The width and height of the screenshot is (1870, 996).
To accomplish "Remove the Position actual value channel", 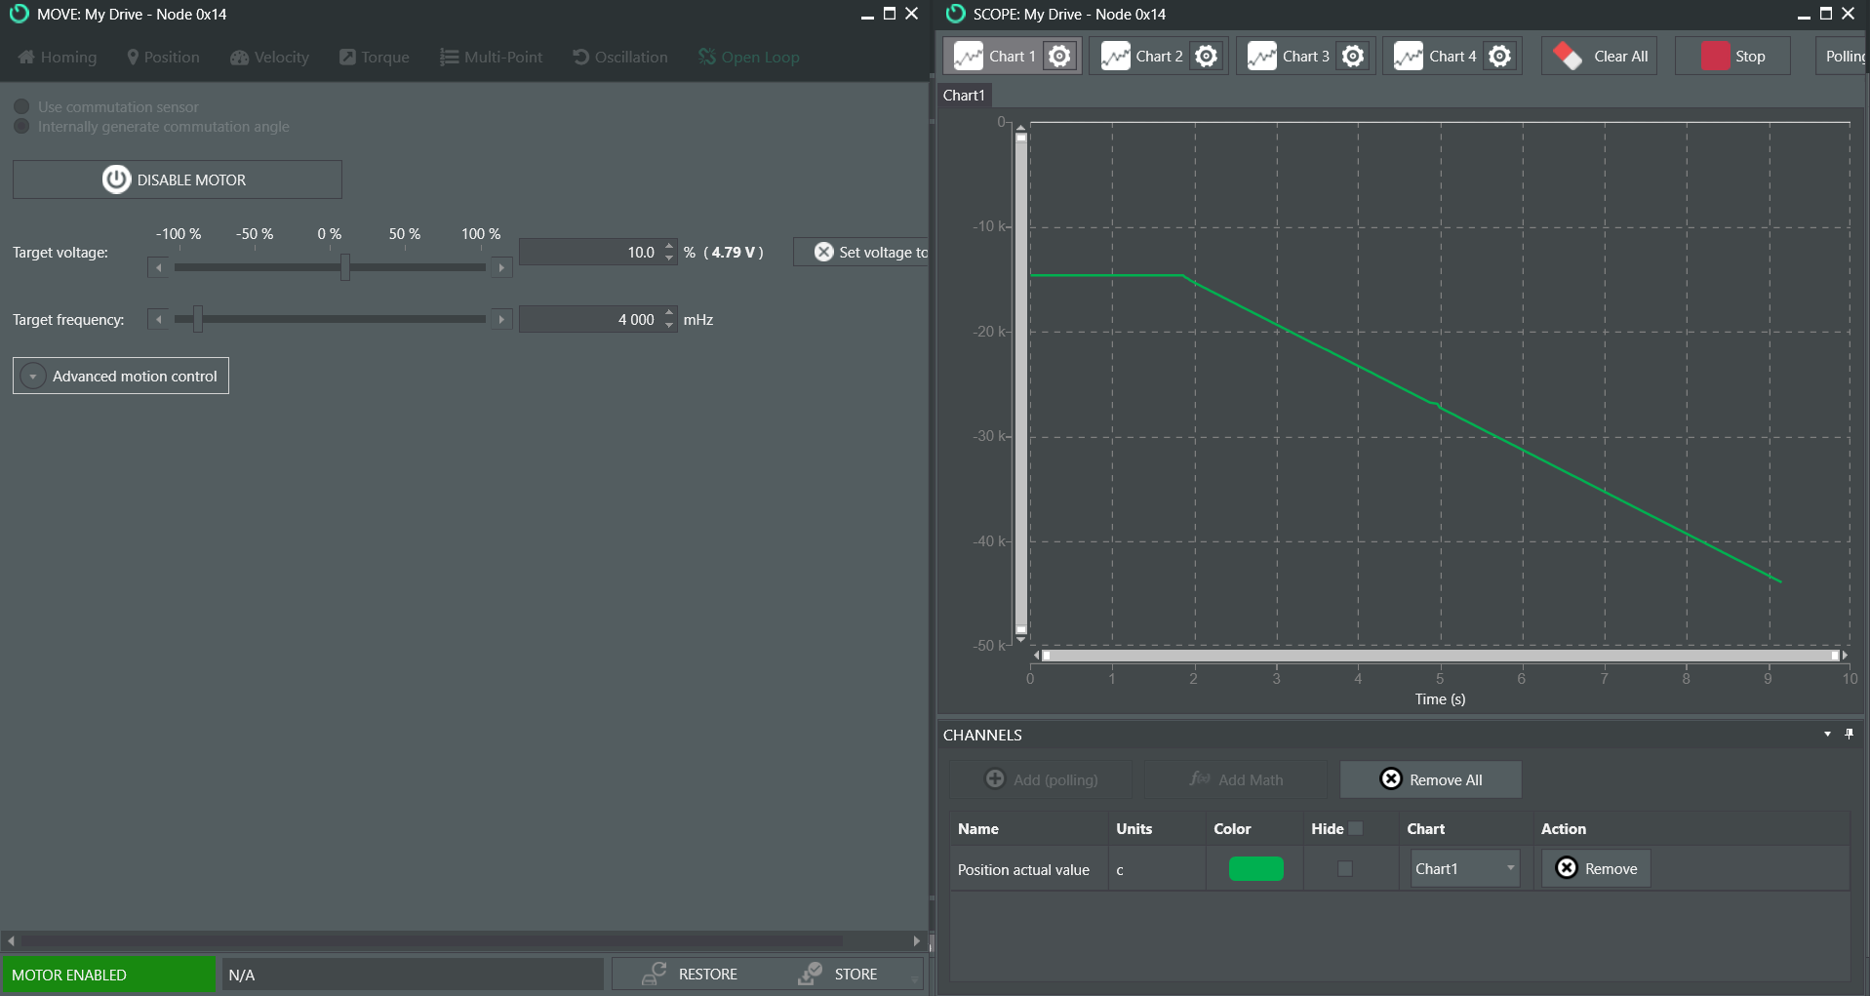I will (1596, 868).
